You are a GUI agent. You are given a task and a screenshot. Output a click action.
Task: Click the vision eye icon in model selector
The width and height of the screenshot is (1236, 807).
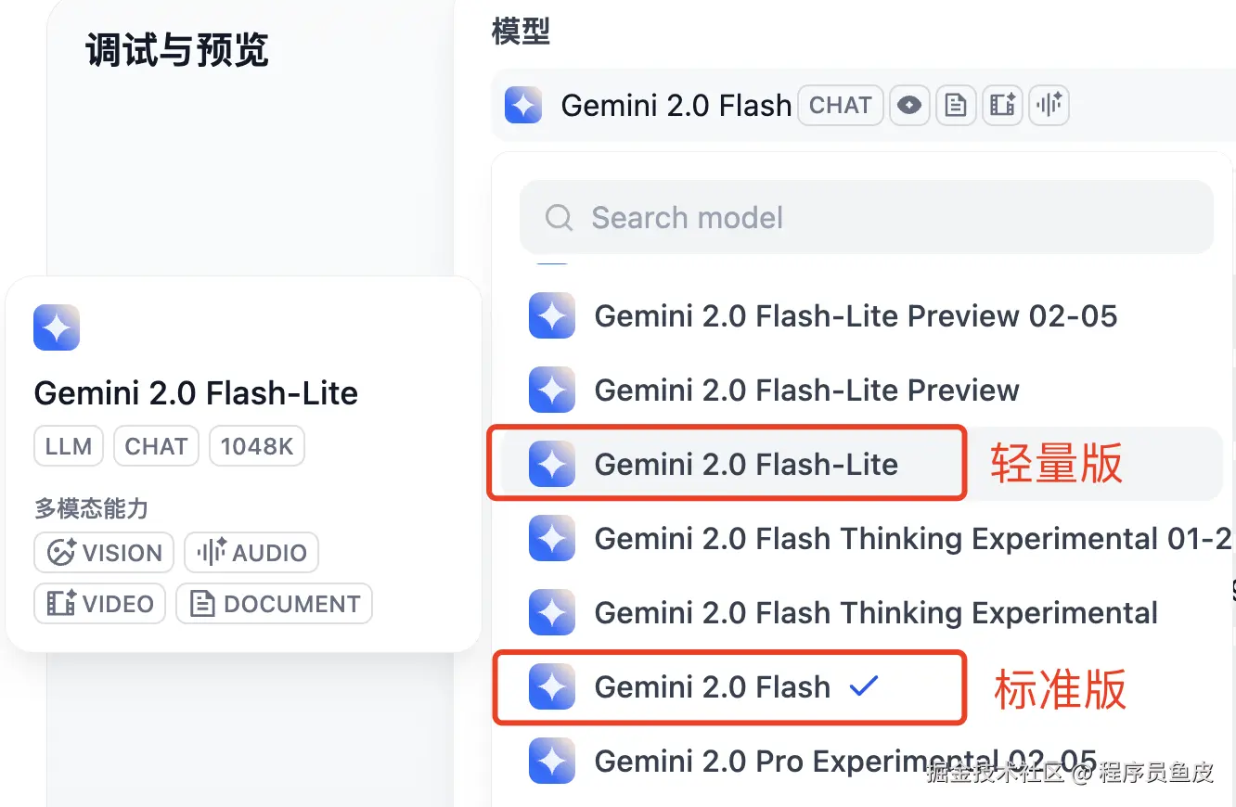click(x=909, y=106)
